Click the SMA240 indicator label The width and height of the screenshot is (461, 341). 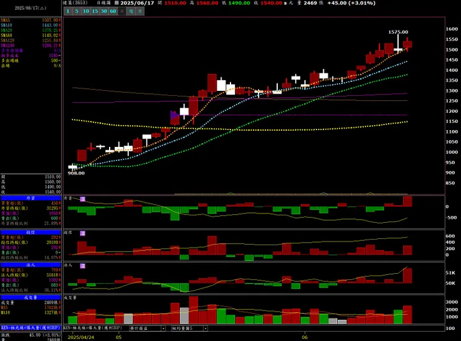coord(7,45)
